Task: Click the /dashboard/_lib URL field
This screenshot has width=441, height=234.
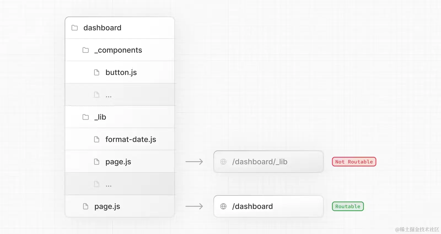Action: 268,162
